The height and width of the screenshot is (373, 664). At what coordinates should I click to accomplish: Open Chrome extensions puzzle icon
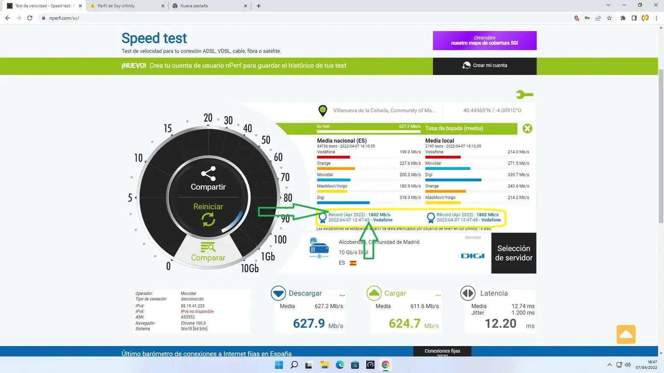pyautogui.click(x=623, y=18)
